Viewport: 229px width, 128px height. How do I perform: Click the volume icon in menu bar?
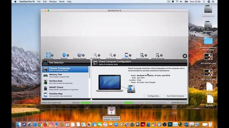pos(181,1)
